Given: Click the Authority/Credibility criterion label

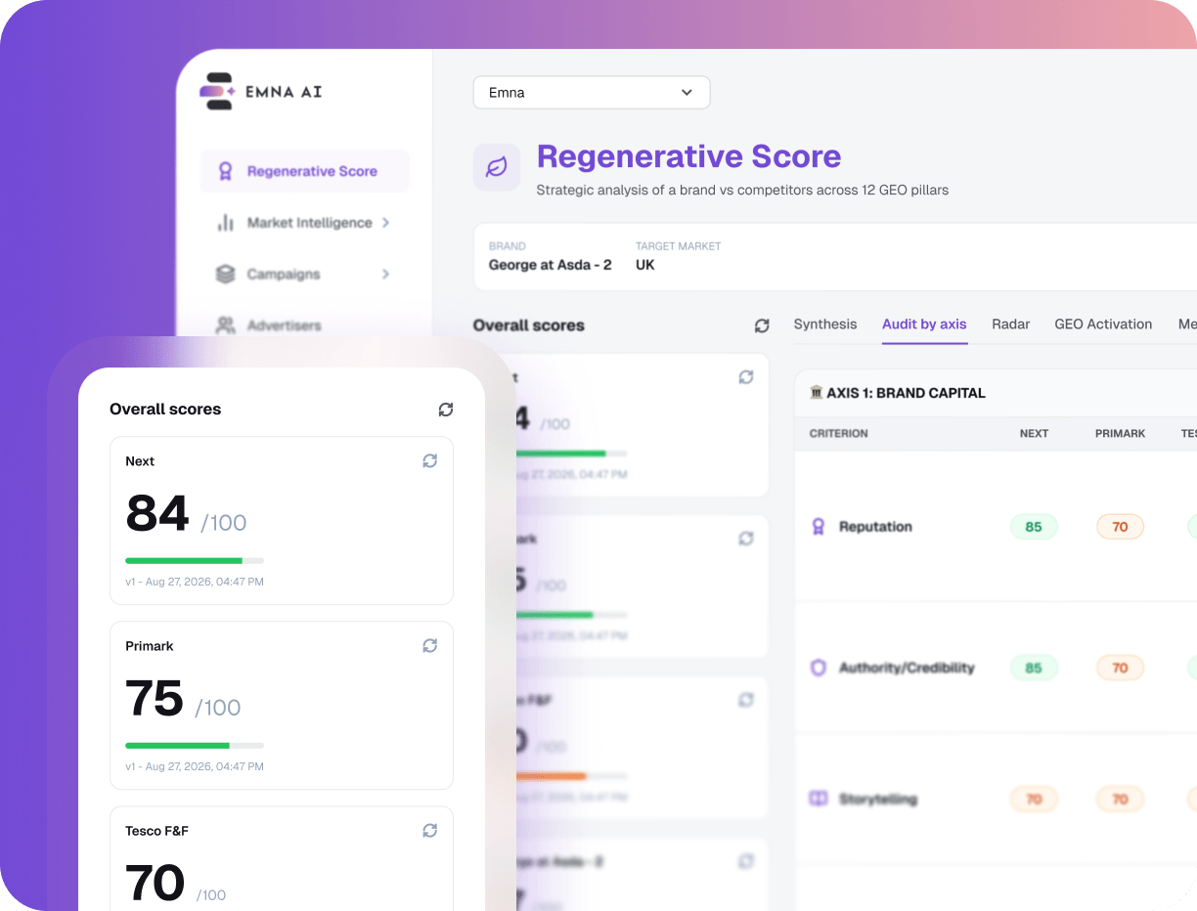Looking at the screenshot, I should 907,668.
